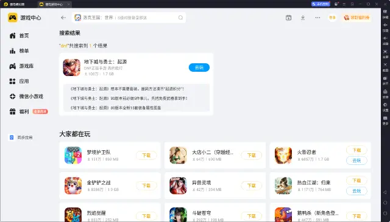The width and height of the screenshot is (390, 222).
Task: Go to 游戏库 game library
Action: click(x=21, y=66)
